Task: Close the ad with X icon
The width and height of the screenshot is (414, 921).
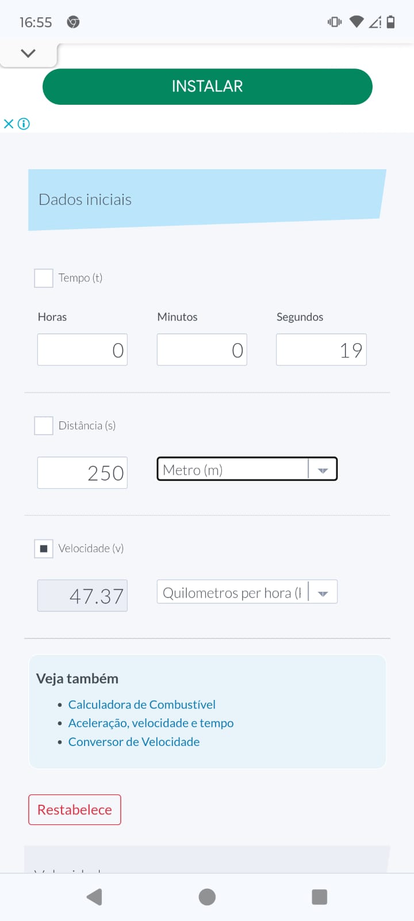Action: 8,124
